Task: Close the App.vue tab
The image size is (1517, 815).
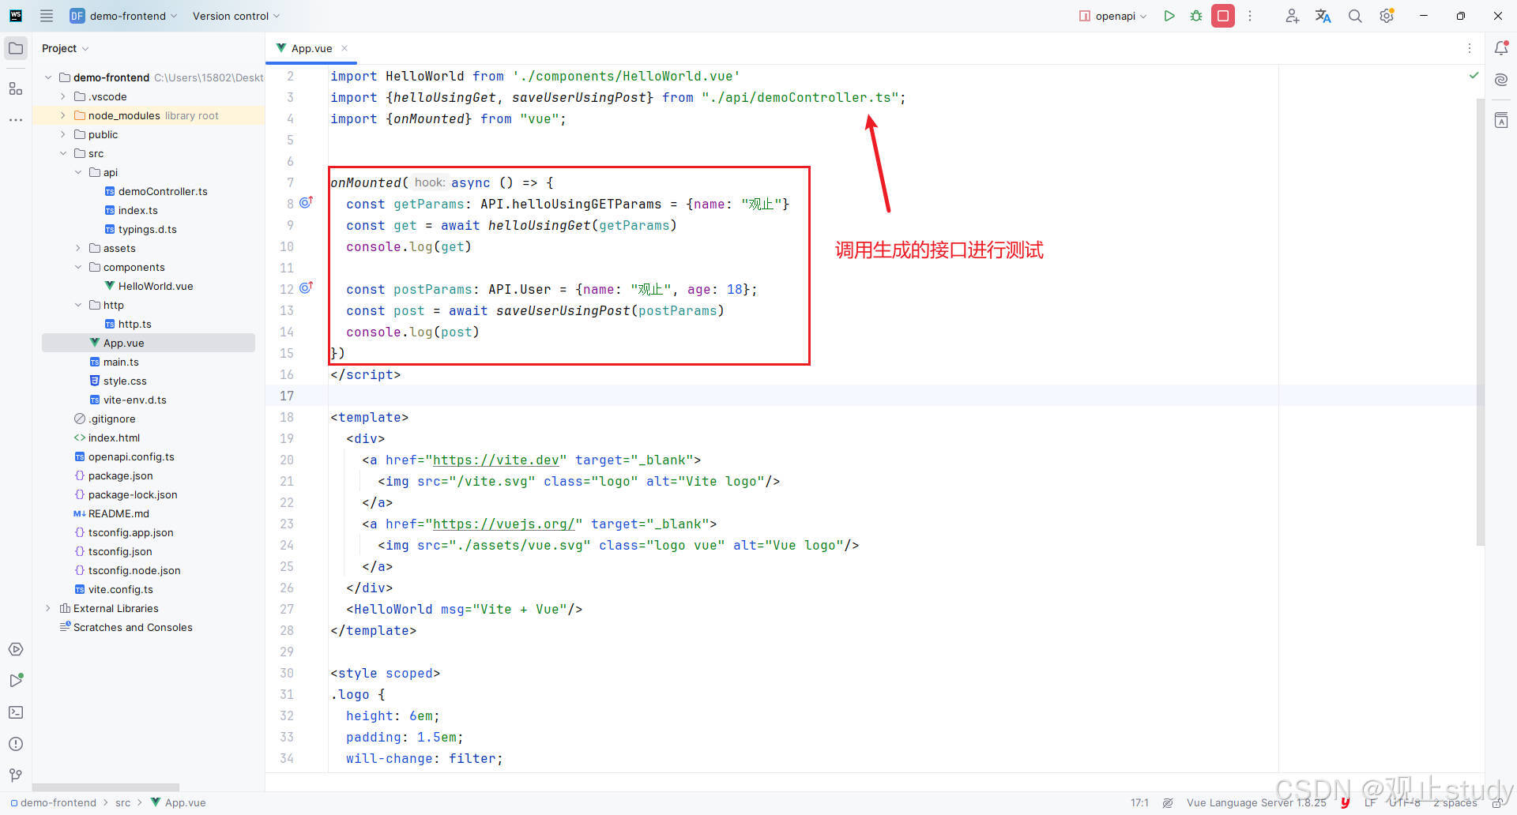Action: [344, 48]
